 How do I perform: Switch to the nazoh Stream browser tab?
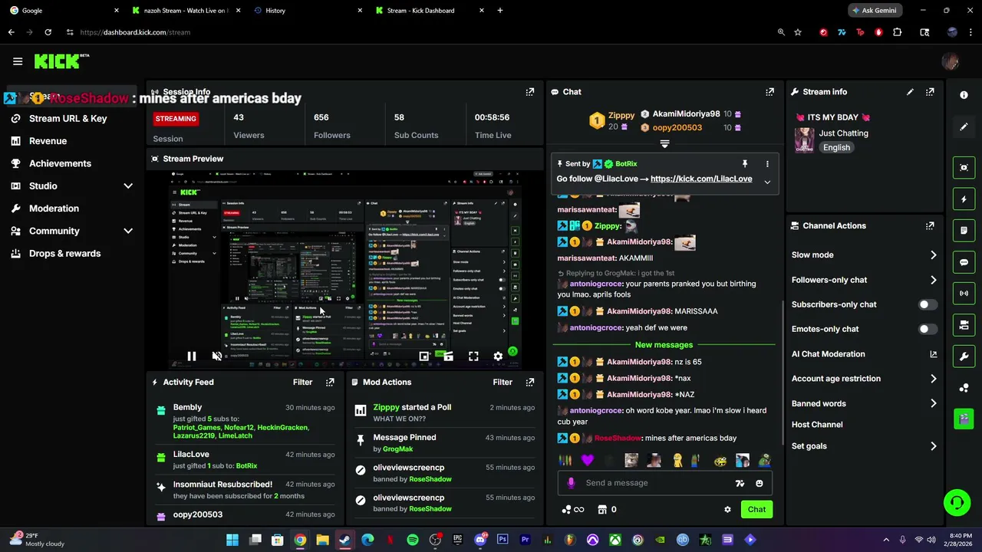pyautogui.click(x=185, y=11)
